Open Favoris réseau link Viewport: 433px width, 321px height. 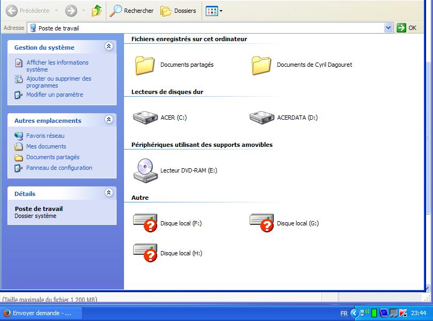pos(45,136)
